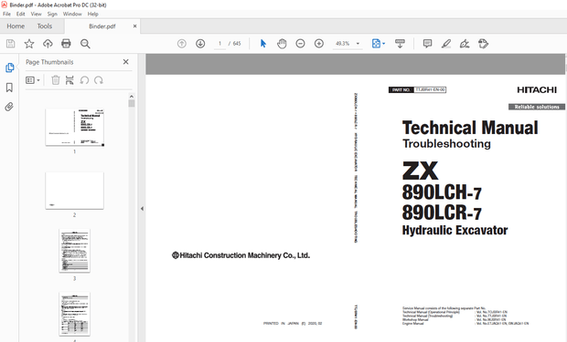This screenshot has height=342, width=567.
Task: Click the page number field
Action: click(x=219, y=44)
